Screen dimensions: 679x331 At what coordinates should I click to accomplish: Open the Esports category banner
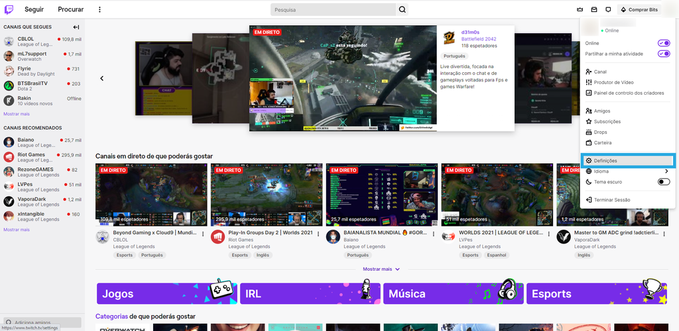(x=597, y=293)
